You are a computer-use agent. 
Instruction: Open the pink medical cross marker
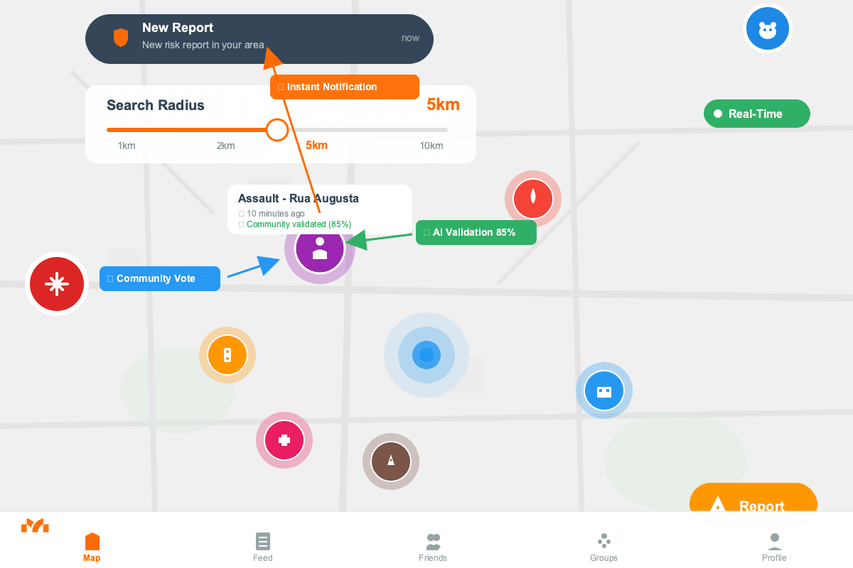(284, 440)
